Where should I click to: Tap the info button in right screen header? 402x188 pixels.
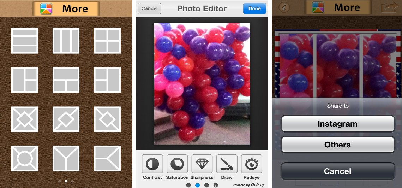(x=284, y=7)
